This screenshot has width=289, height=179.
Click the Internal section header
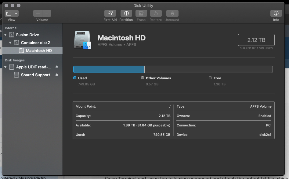[11, 28]
